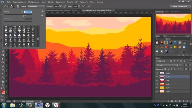Open the brush preset picker arrow next to 2100
The width and height of the screenshot is (192, 108).
[x=14, y=6]
